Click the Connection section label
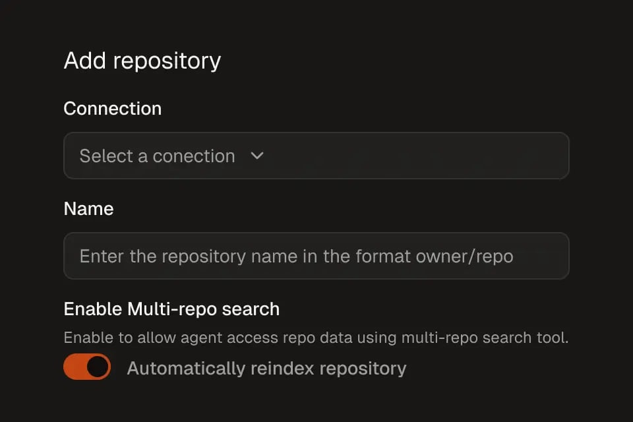The image size is (633, 422). (112, 108)
